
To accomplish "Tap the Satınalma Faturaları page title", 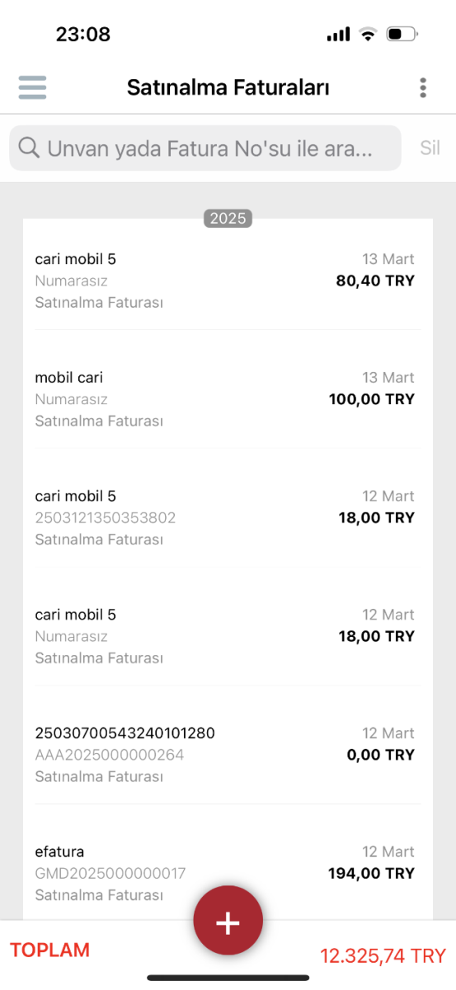I will click(228, 87).
